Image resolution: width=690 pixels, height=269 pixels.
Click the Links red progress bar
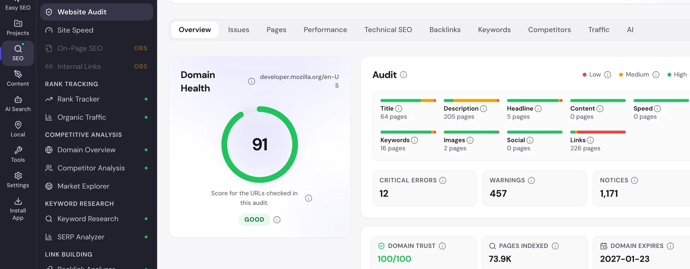pyautogui.click(x=598, y=132)
